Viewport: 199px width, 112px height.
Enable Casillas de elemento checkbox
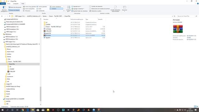(90, 6)
